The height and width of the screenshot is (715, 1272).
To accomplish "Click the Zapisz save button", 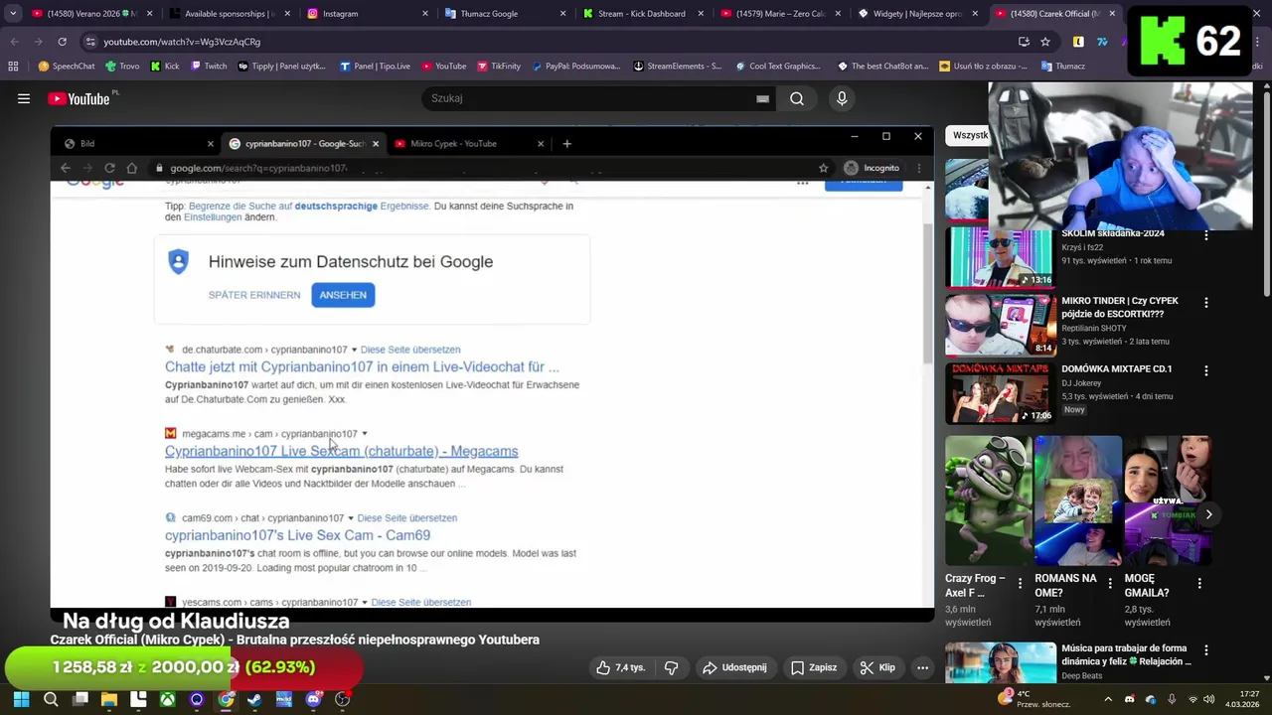I will [x=814, y=668].
